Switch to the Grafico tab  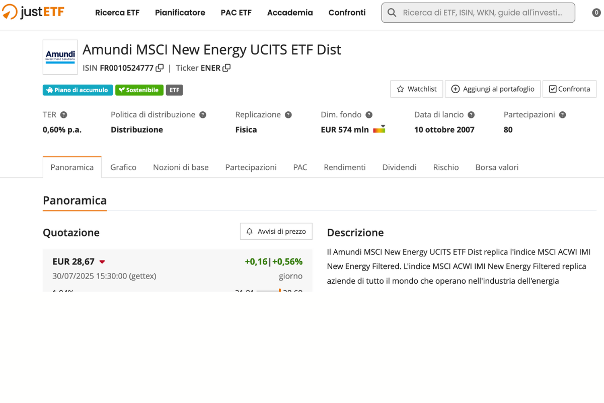pyautogui.click(x=123, y=167)
